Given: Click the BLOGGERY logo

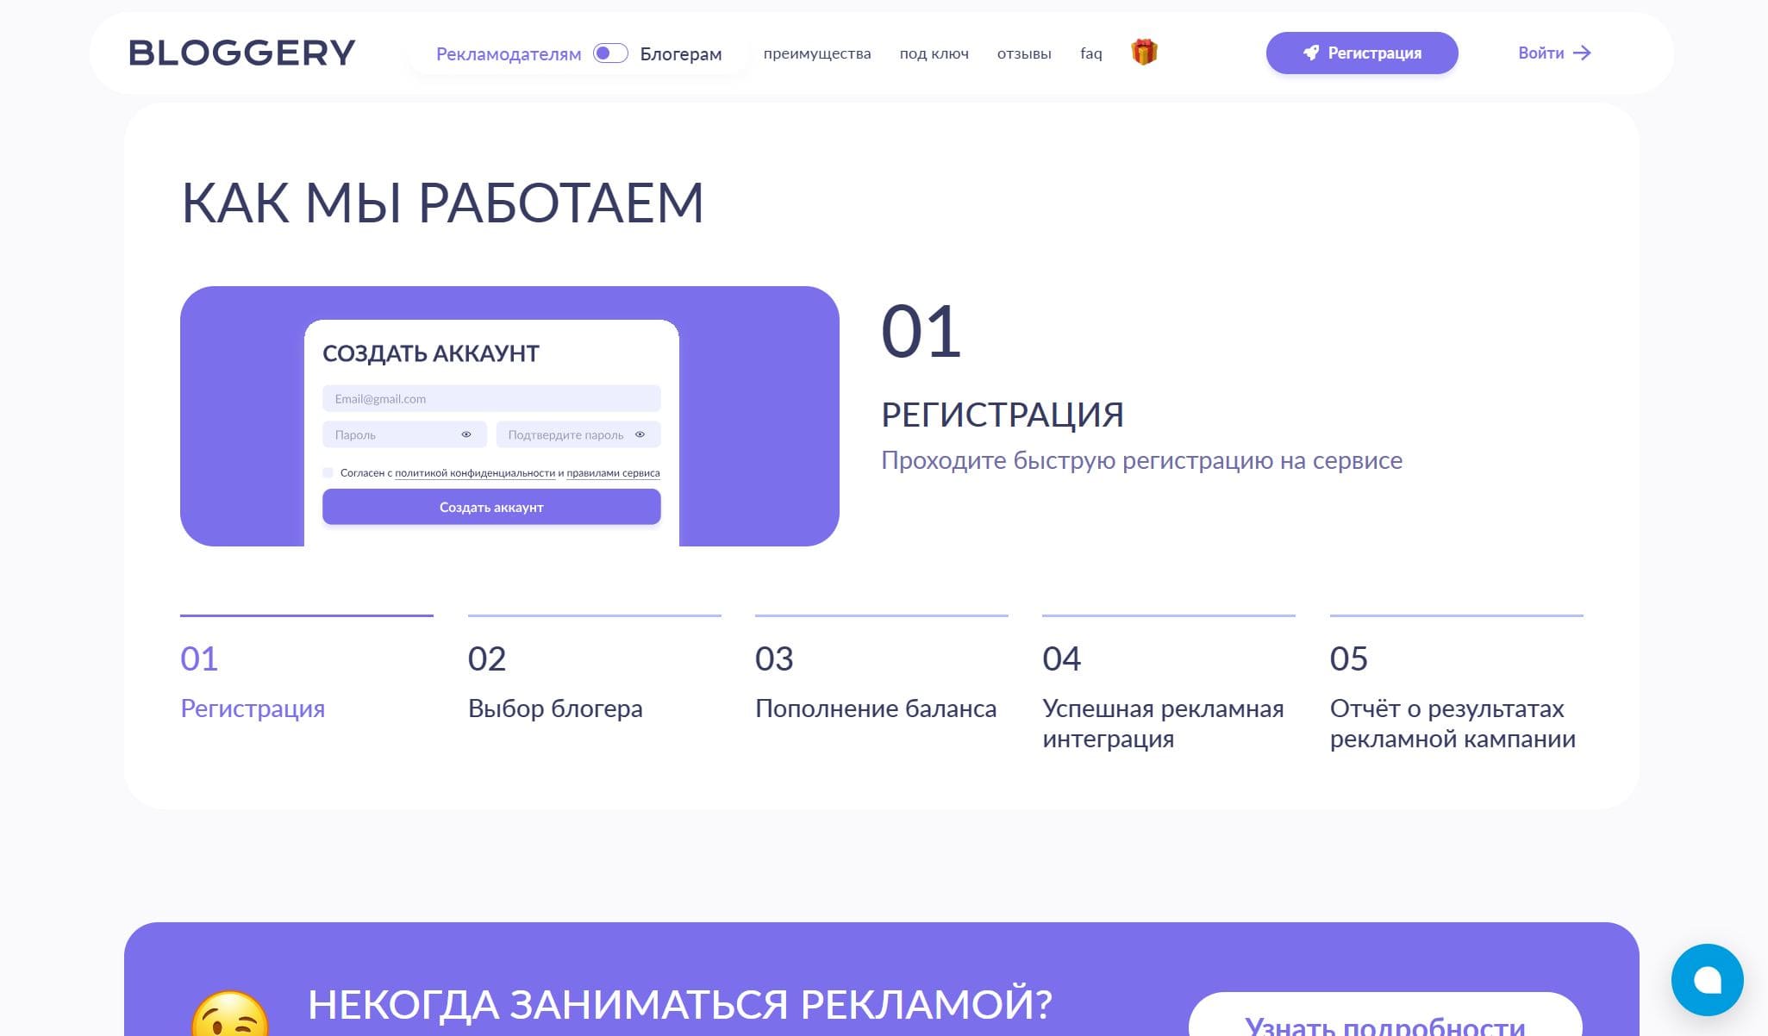Looking at the screenshot, I should click(x=241, y=53).
